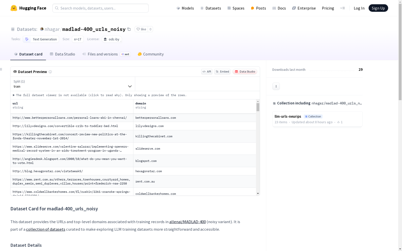
Task: Open the nhagar user avatar
Action: 42,29
